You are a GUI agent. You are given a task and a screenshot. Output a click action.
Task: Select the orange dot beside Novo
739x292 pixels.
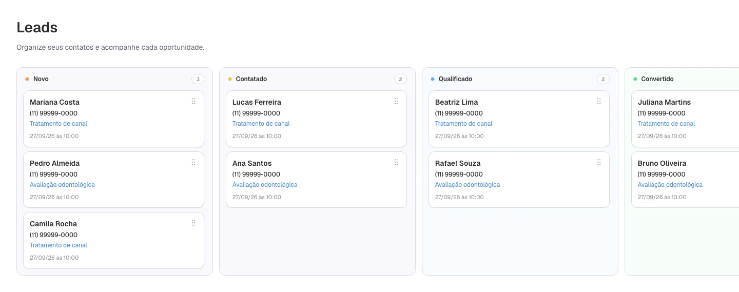[27, 79]
